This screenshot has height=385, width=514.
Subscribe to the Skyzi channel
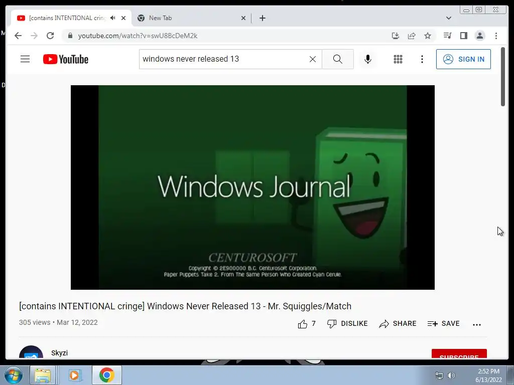pos(459,354)
